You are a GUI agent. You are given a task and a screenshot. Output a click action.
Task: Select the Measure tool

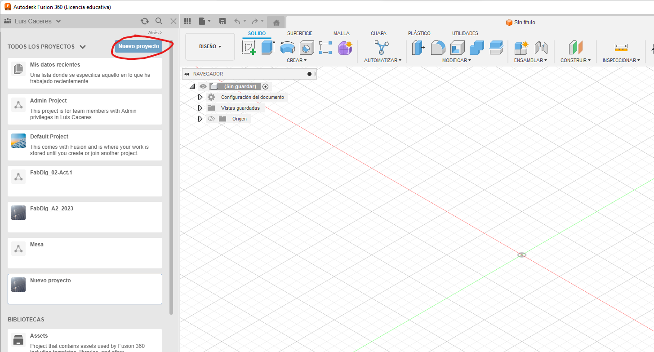click(621, 48)
